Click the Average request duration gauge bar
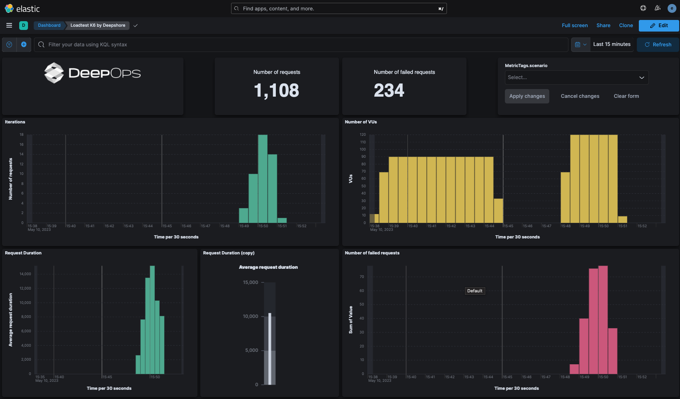680x399 pixels. pyautogui.click(x=270, y=348)
